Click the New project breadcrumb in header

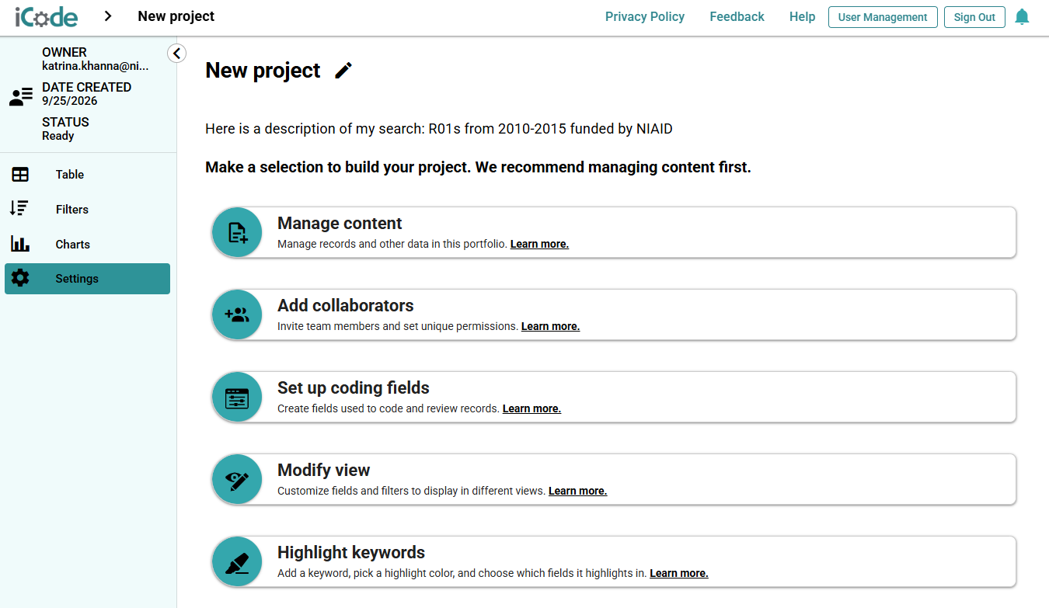(x=176, y=16)
